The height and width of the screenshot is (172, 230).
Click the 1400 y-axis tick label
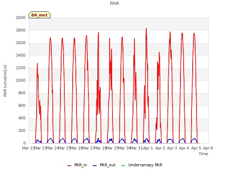tap(21, 55)
